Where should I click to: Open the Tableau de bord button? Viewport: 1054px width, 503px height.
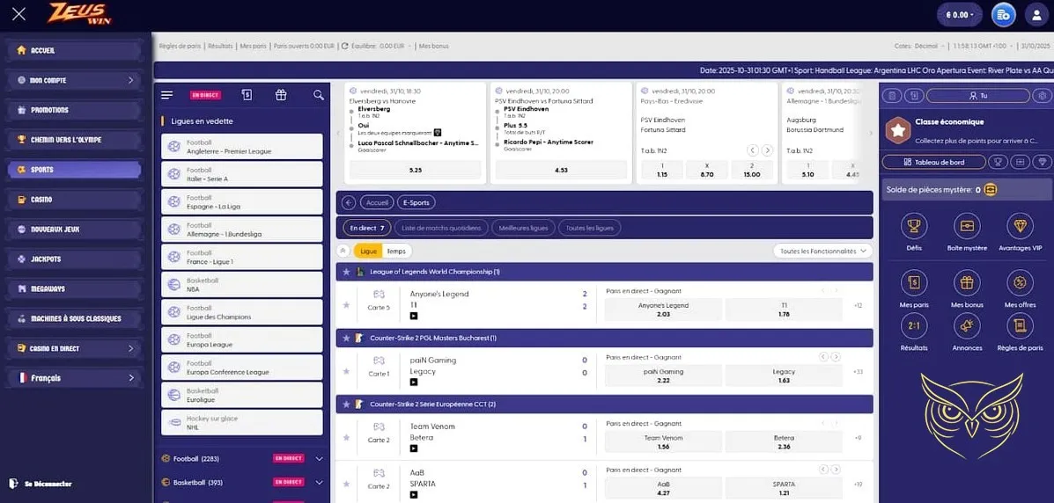933,162
